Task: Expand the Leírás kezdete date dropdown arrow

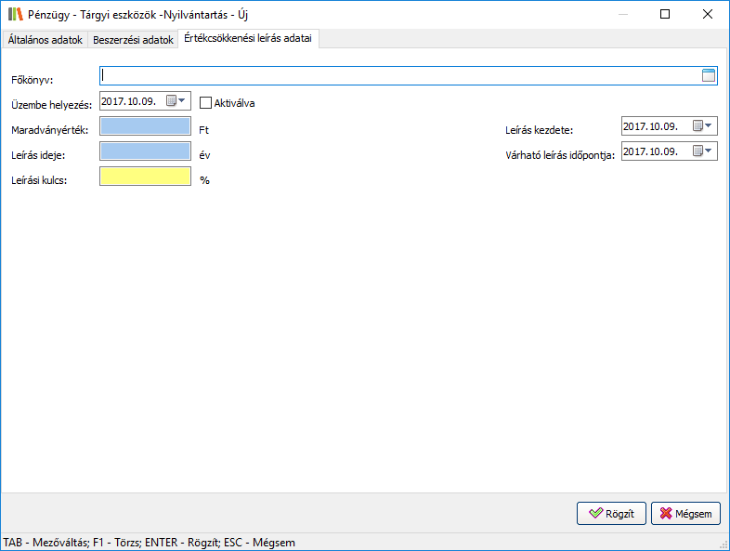Action: tap(710, 126)
